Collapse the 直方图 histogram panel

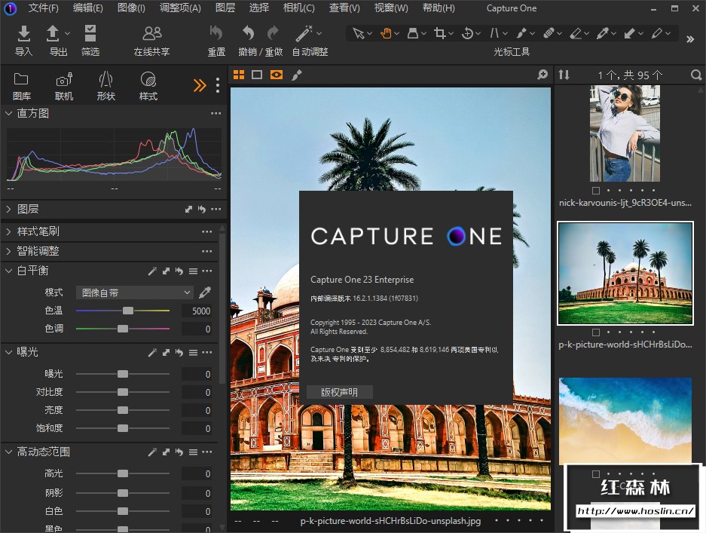(9, 113)
